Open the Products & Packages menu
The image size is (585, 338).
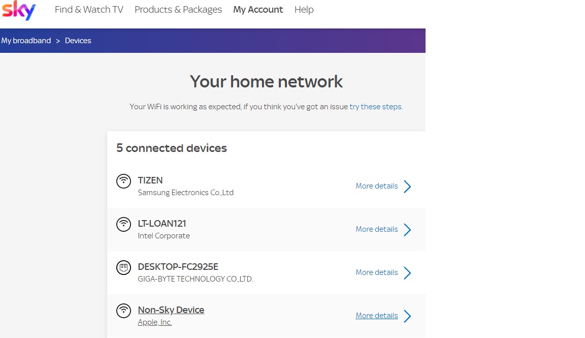(x=178, y=9)
